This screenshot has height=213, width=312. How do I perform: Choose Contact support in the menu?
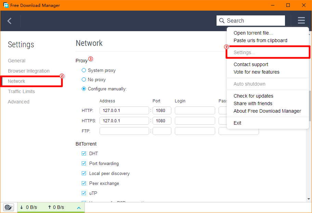tap(251, 64)
